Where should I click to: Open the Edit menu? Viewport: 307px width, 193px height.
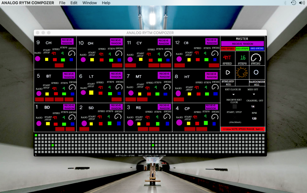pyautogui.click(x=74, y=3)
